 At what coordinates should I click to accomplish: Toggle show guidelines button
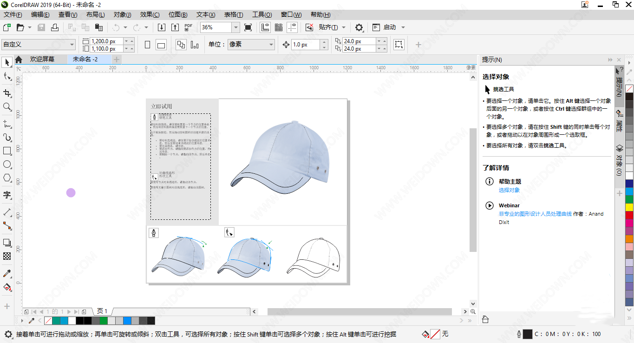click(292, 27)
